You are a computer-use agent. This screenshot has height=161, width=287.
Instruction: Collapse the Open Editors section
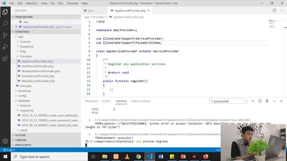(46, 17)
